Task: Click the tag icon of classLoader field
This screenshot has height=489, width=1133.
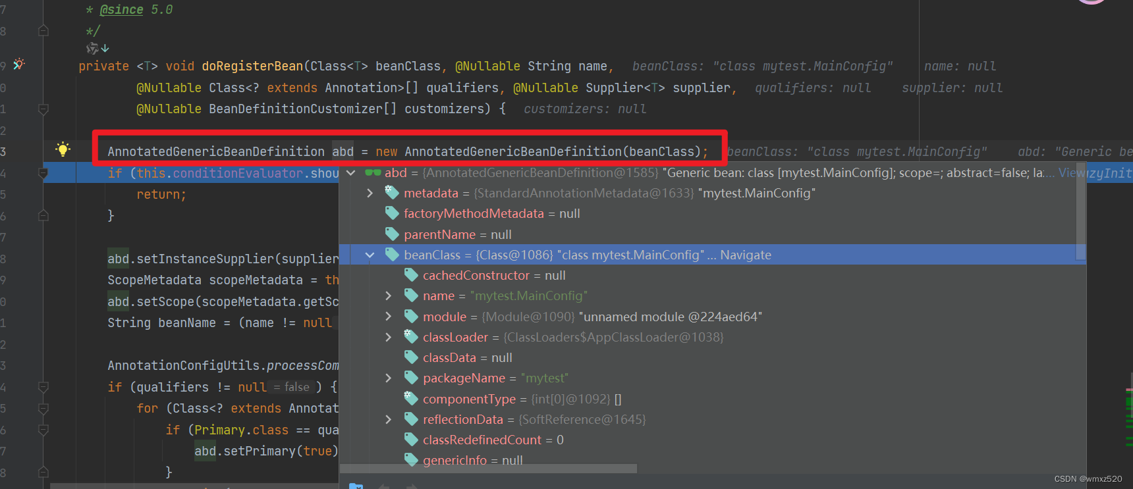Action: (411, 336)
